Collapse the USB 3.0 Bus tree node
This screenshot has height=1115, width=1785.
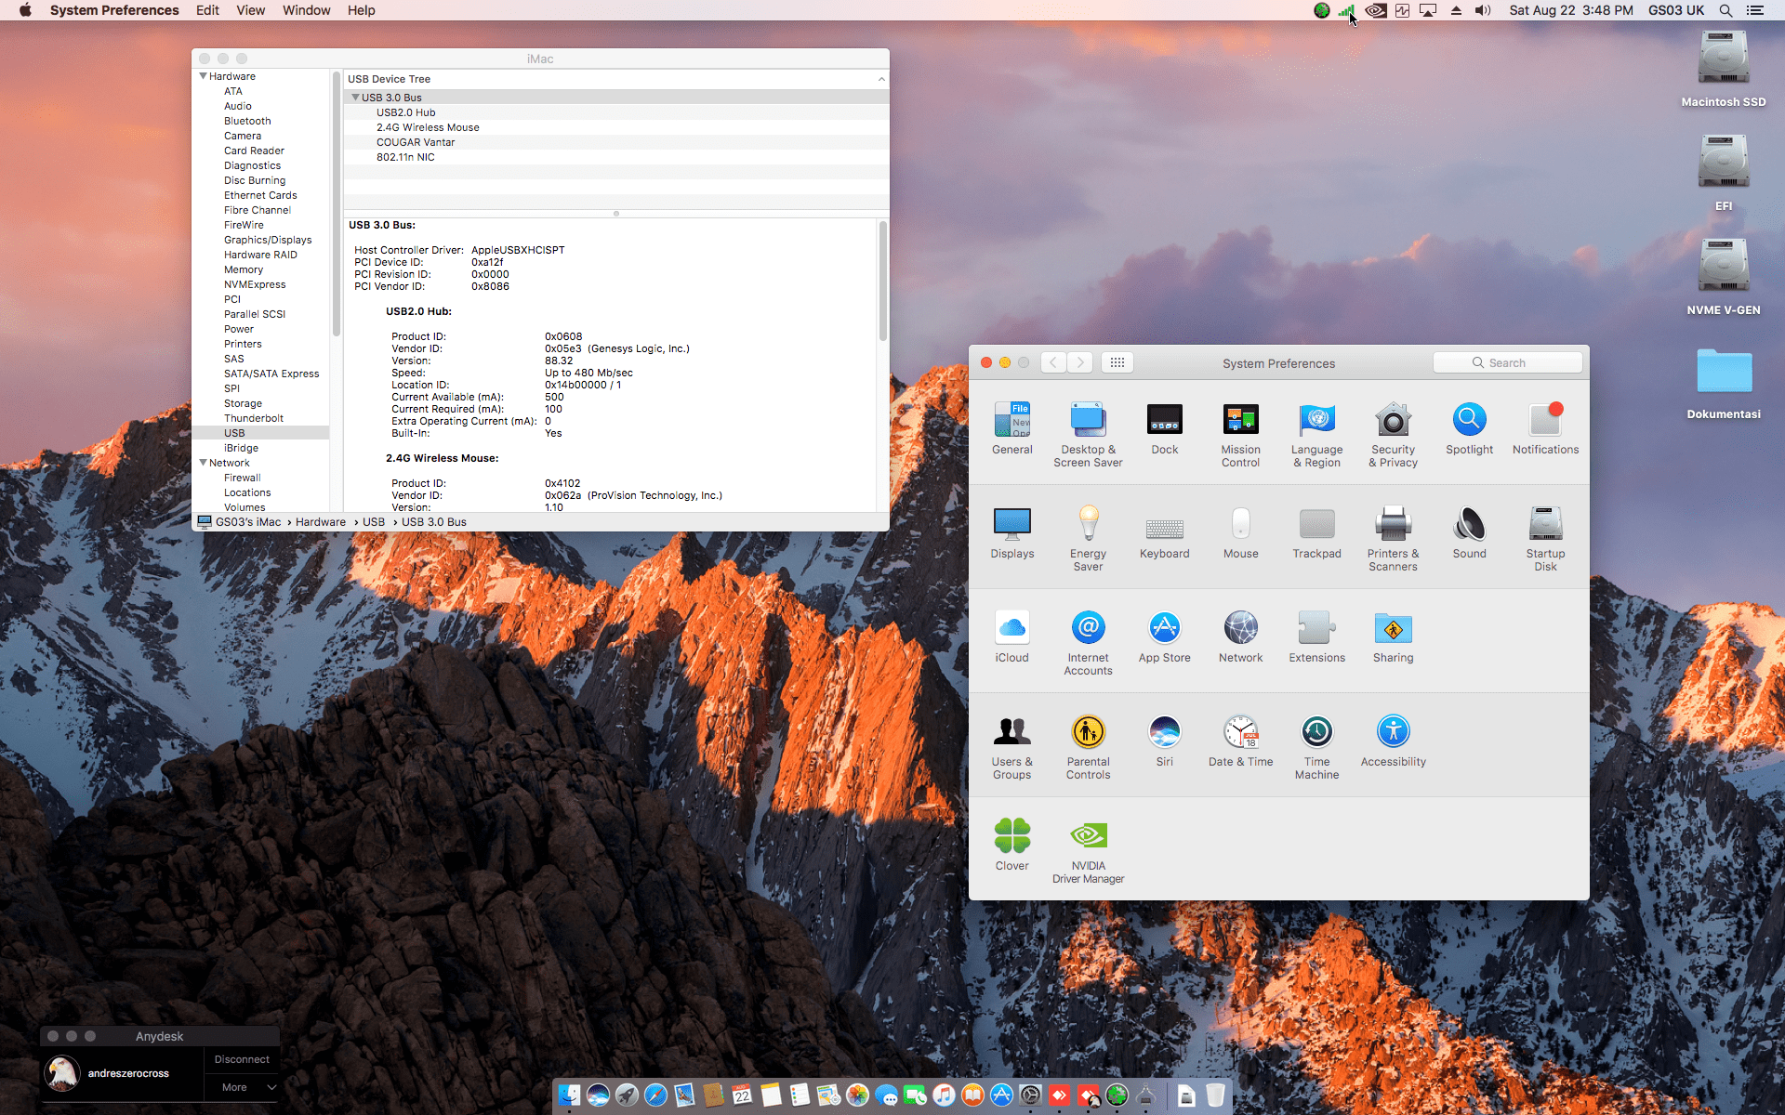point(355,98)
